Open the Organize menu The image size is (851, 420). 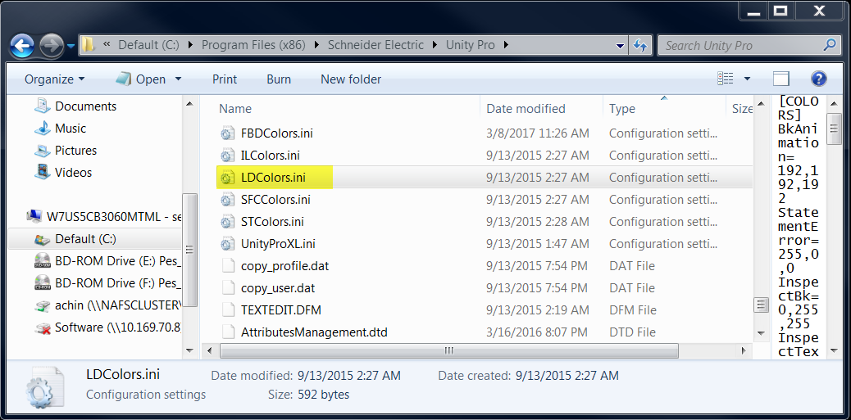55,79
